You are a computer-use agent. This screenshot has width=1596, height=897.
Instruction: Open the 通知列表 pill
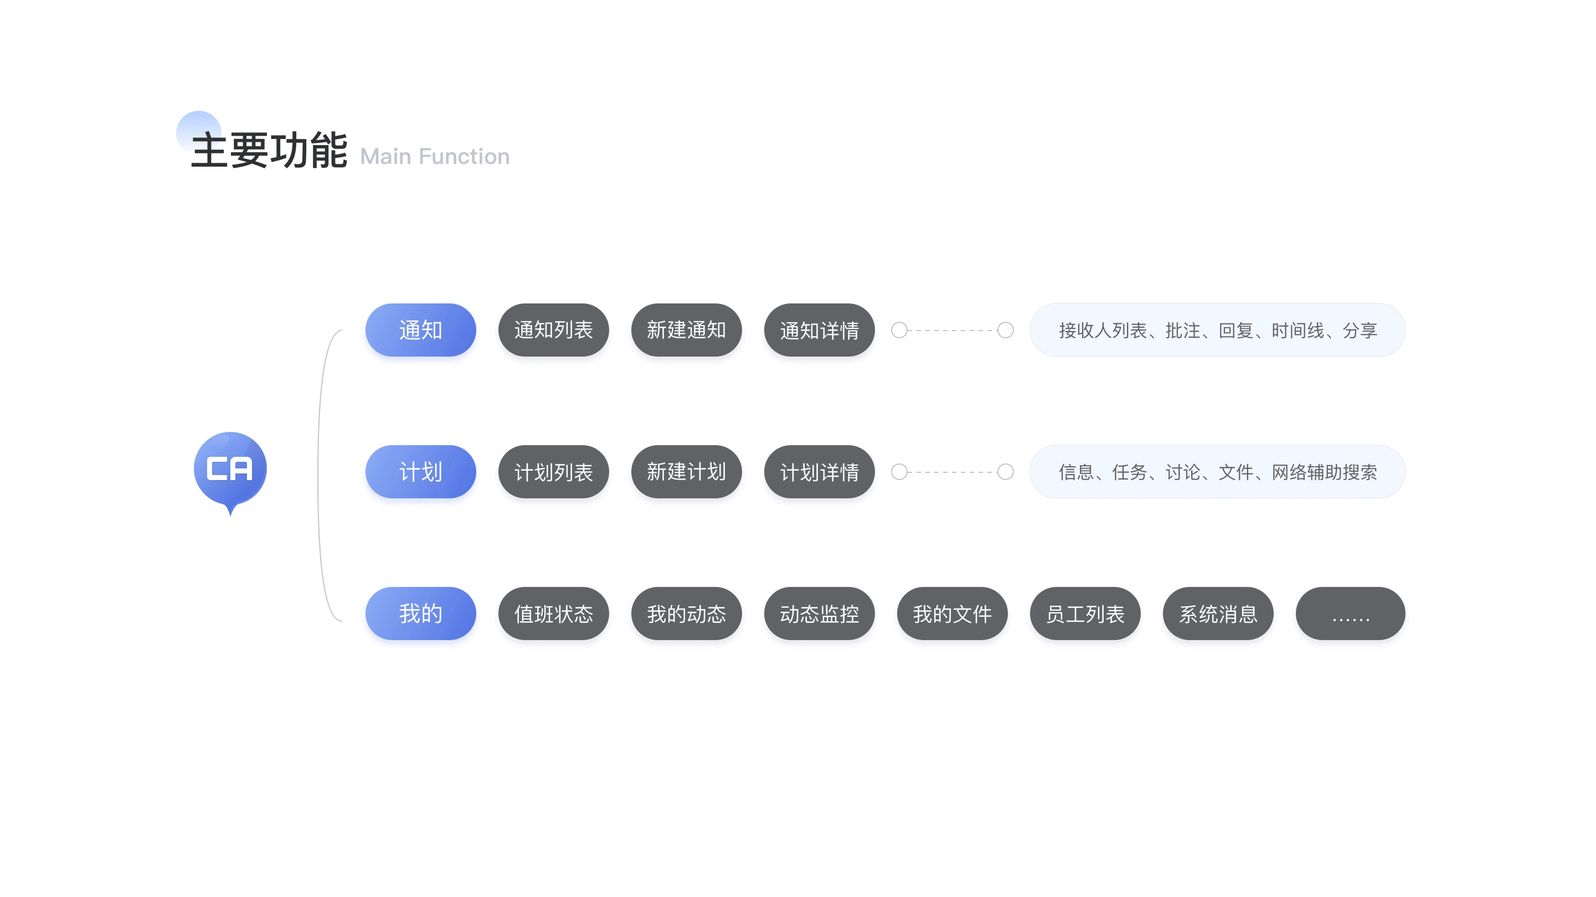pos(553,329)
